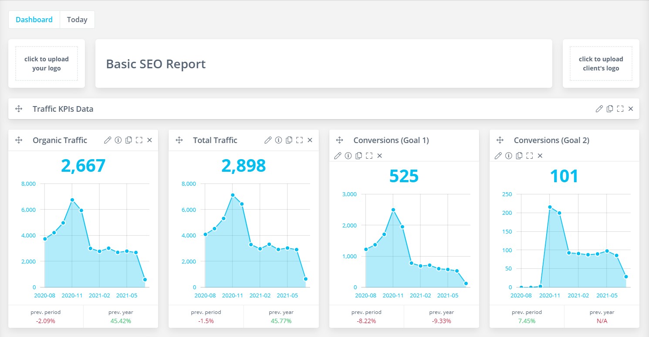Select the Dashboard tab

tap(34, 19)
